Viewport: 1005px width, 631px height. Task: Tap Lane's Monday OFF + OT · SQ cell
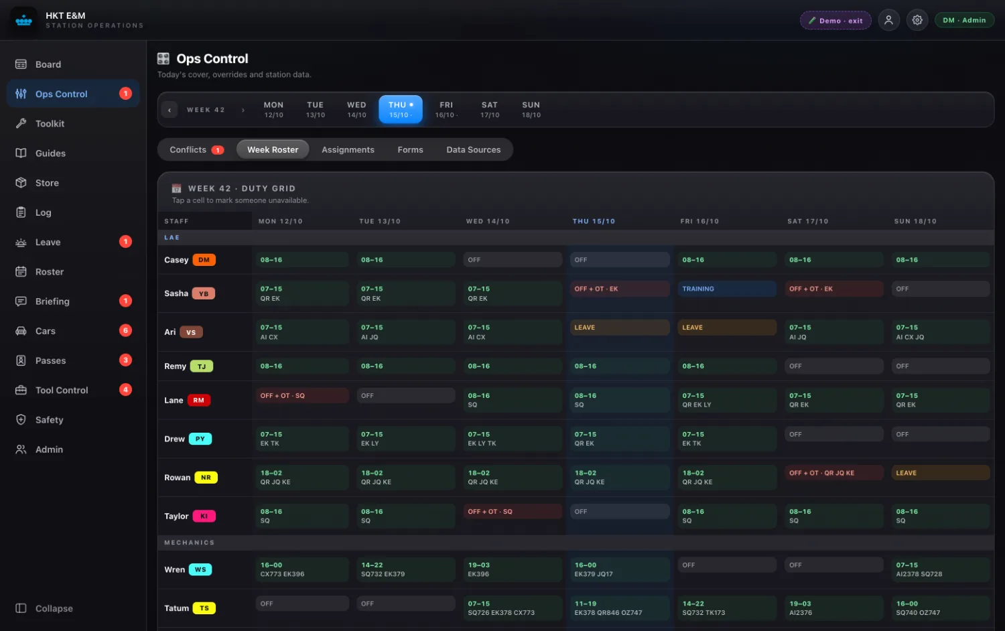coord(302,396)
